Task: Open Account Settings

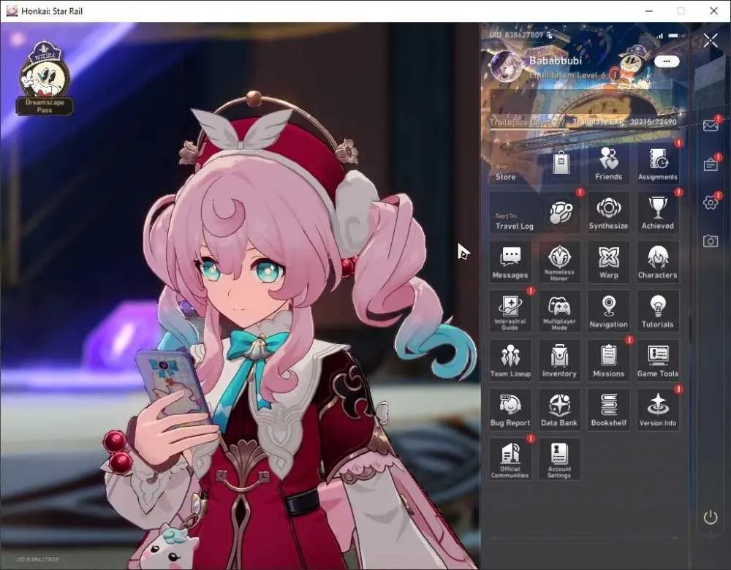Action: tap(559, 460)
